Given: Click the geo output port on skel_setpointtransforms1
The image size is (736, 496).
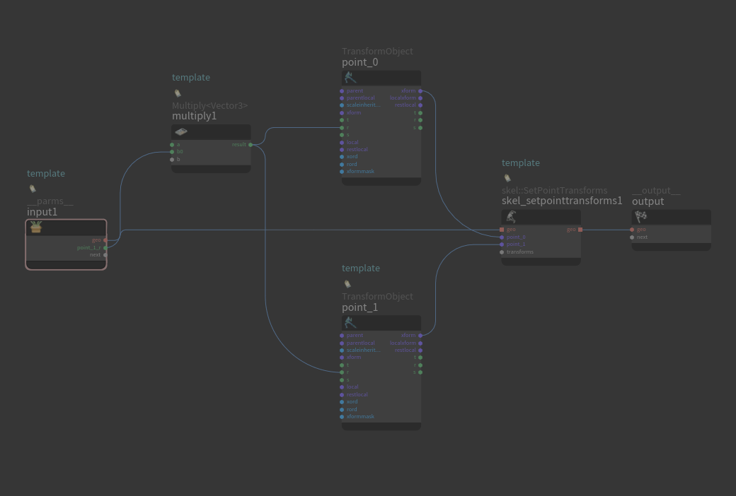Looking at the screenshot, I should pyautogui.click(x=580, y=230).
